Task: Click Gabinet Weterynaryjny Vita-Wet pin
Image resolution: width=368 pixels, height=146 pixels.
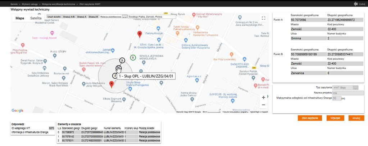Action: pos(194,15)
